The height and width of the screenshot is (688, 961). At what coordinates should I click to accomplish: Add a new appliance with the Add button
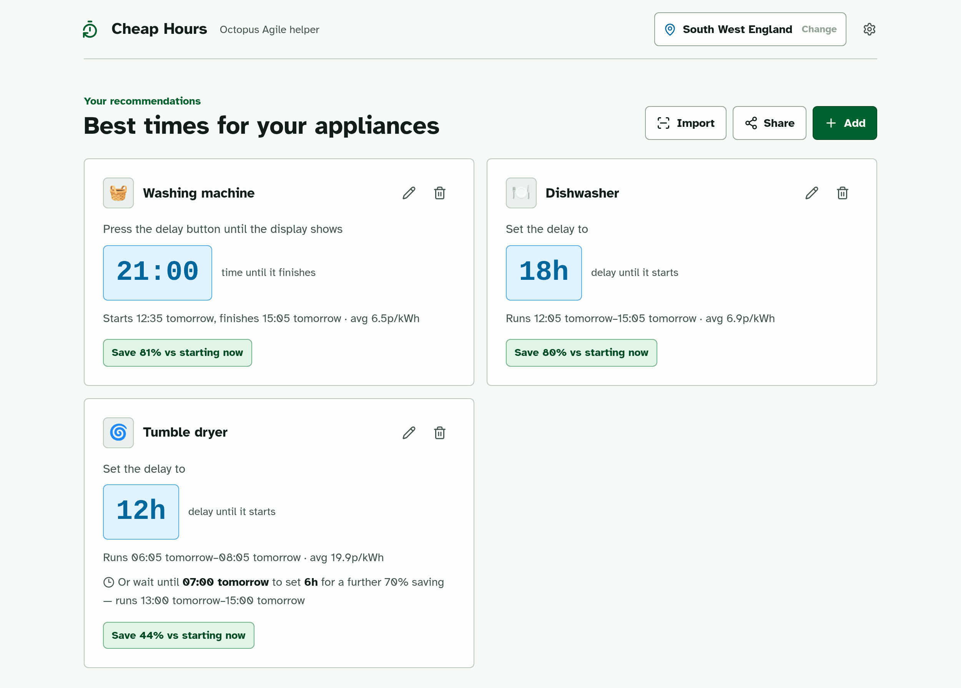pos(844,123)
